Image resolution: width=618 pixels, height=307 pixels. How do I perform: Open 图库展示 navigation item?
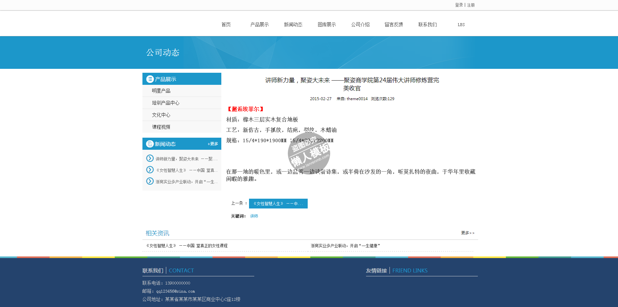click(x=327, y=24)
